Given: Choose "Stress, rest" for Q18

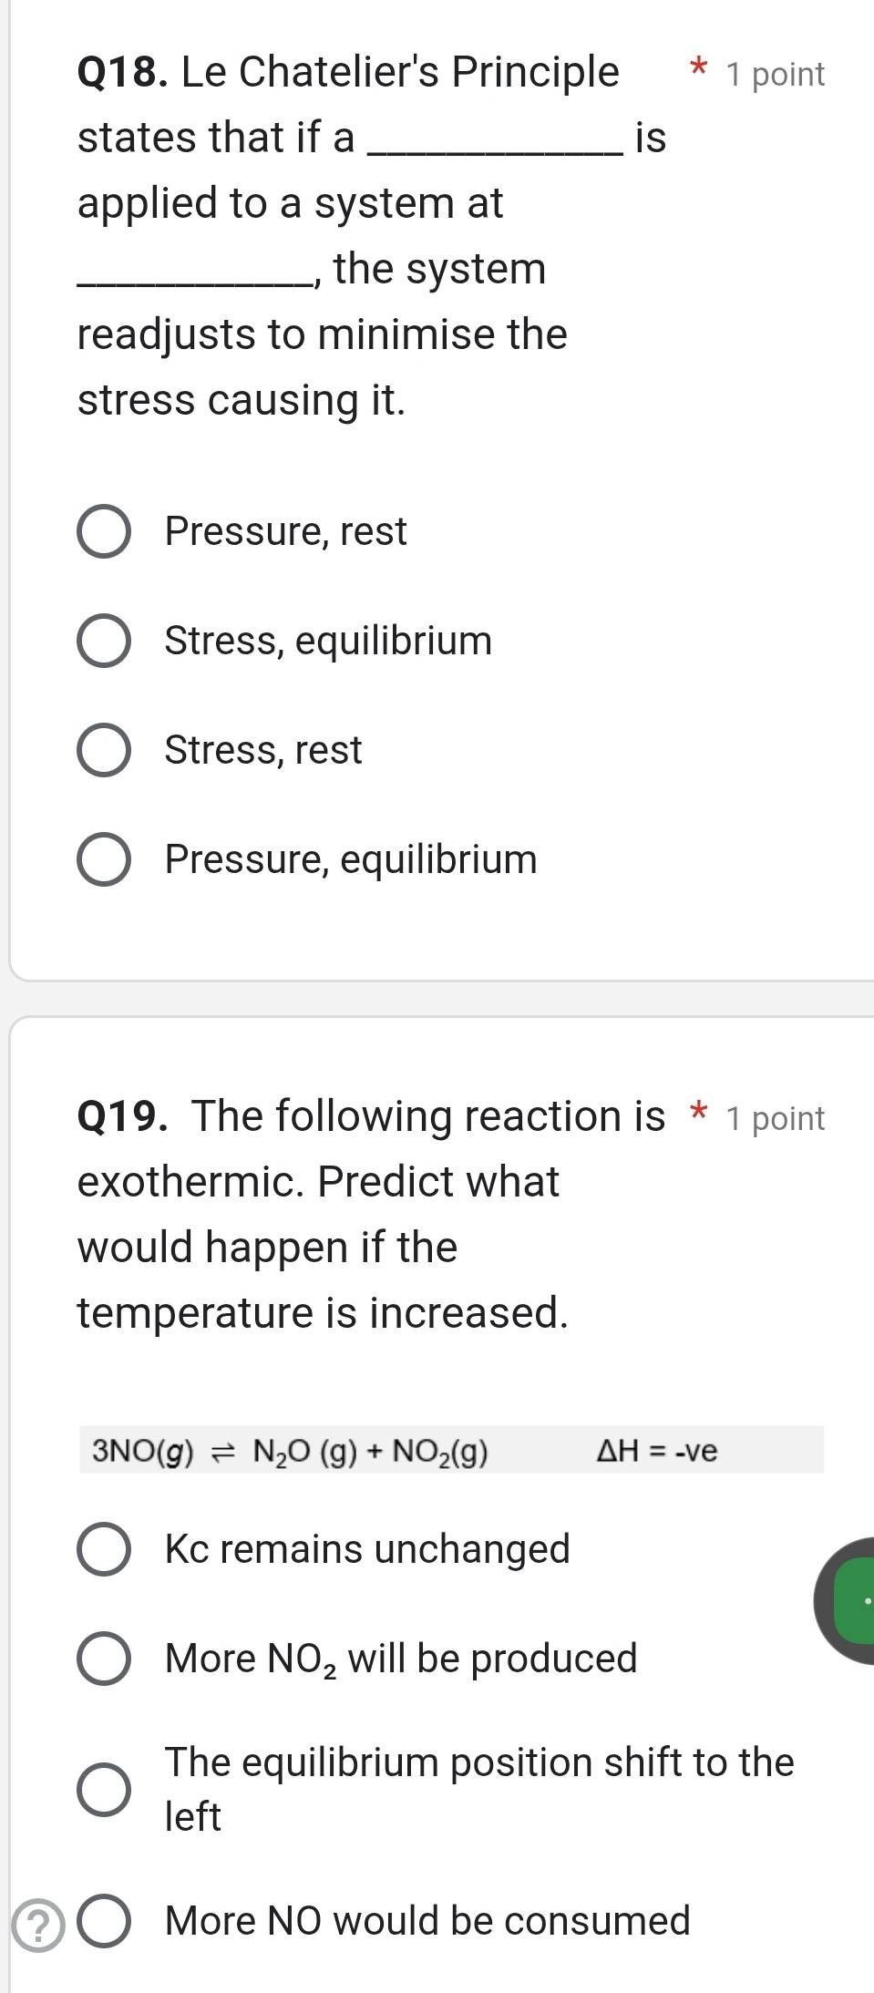Looking at the screenshot, I should (x=105, y=751).
